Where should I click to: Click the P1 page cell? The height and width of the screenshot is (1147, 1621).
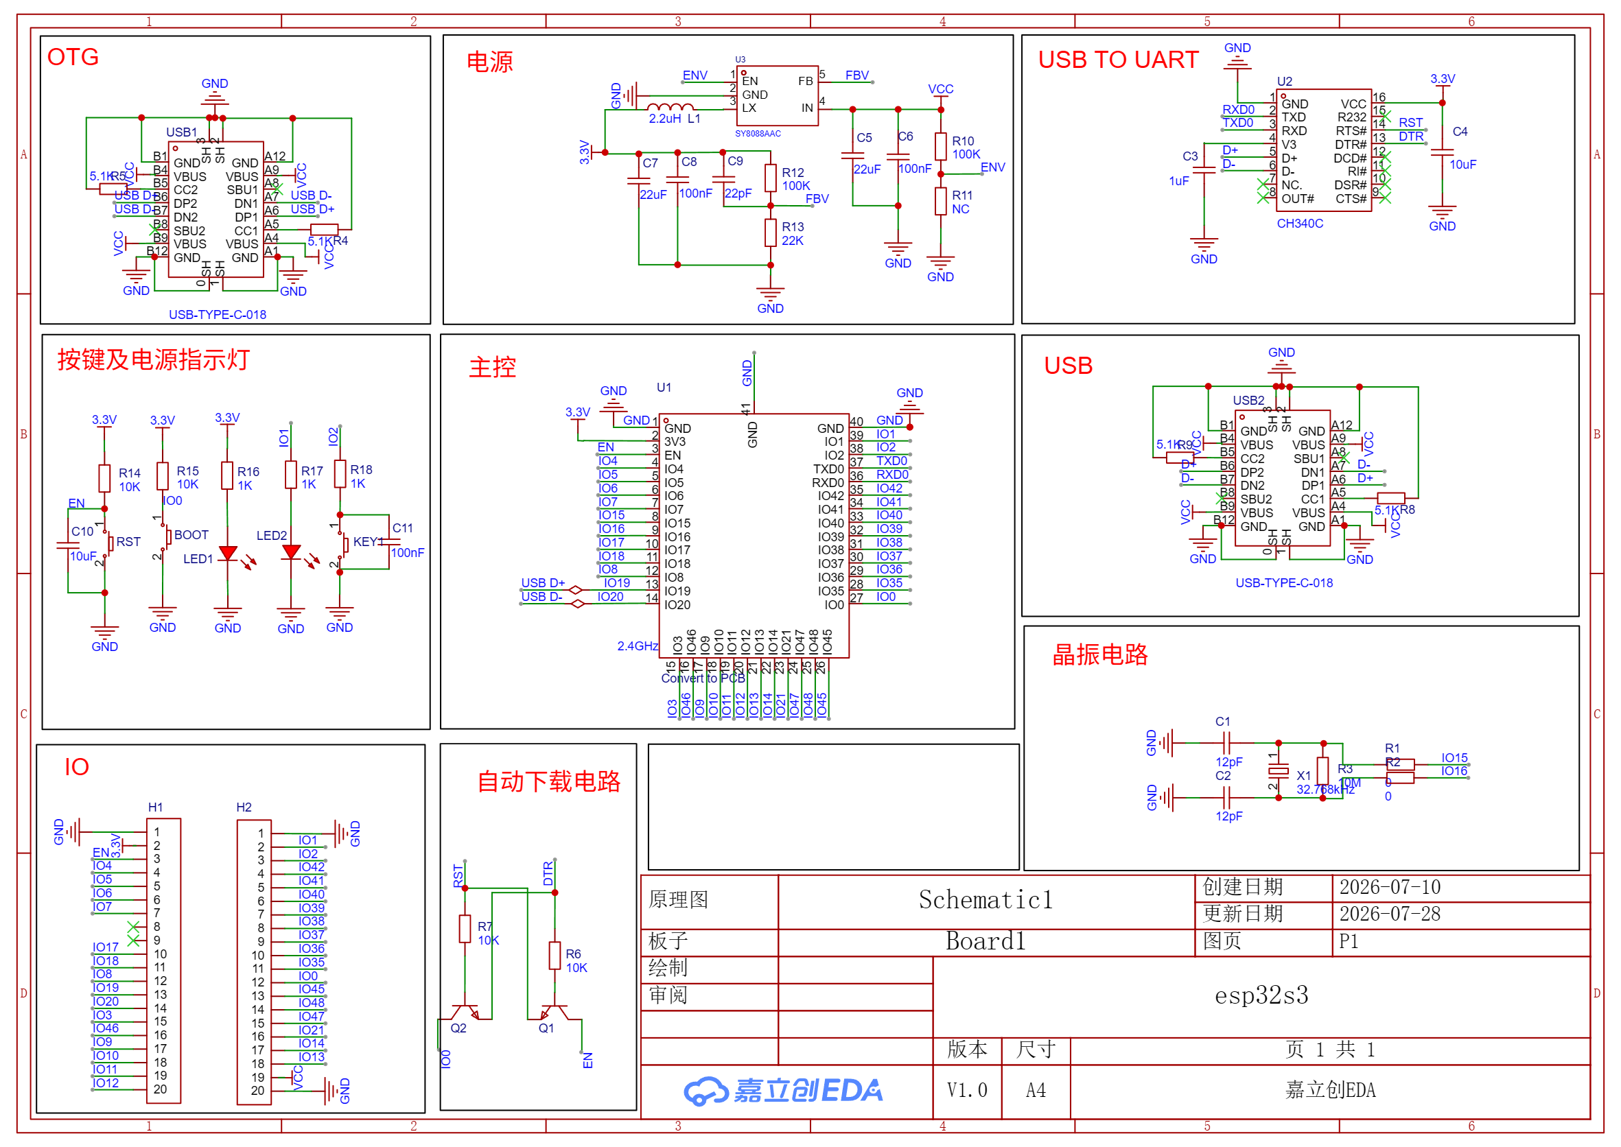tap(1349, 941)
